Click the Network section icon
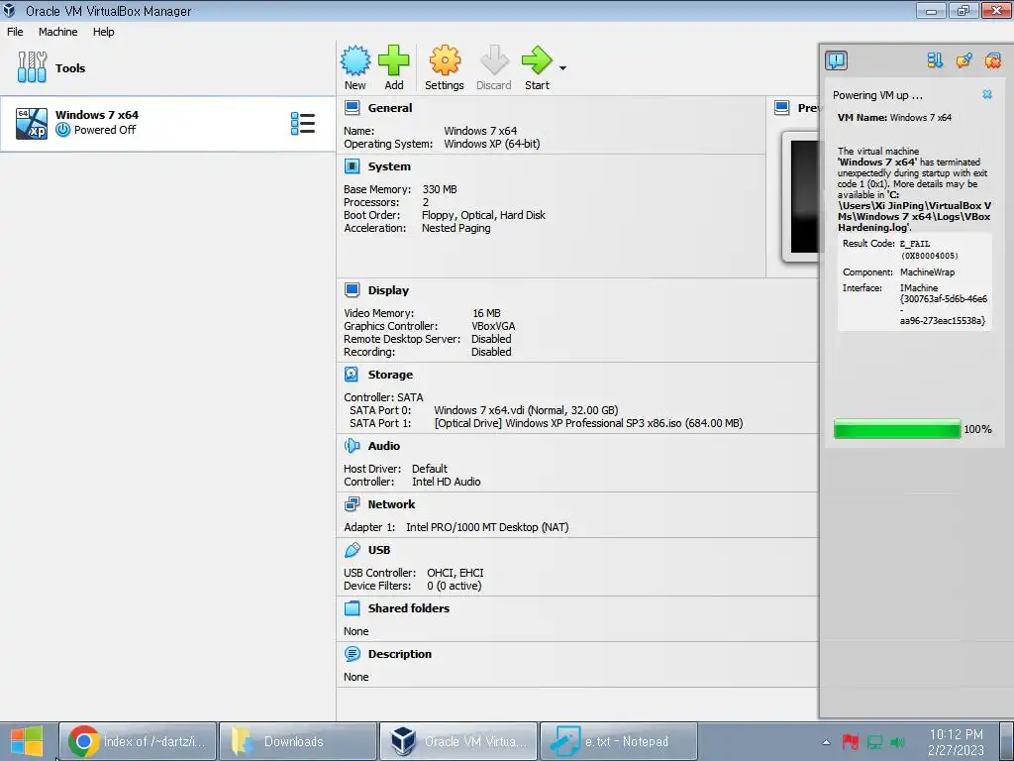Viewport: 1014px width, 761px height. pyautogui.click(x=352, y=504)
